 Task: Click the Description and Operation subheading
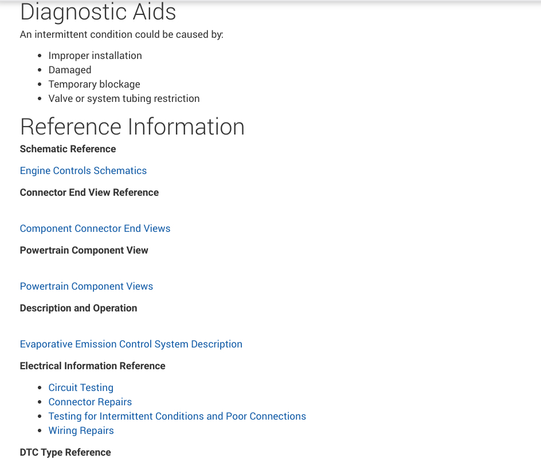click(x=79, y=308)
